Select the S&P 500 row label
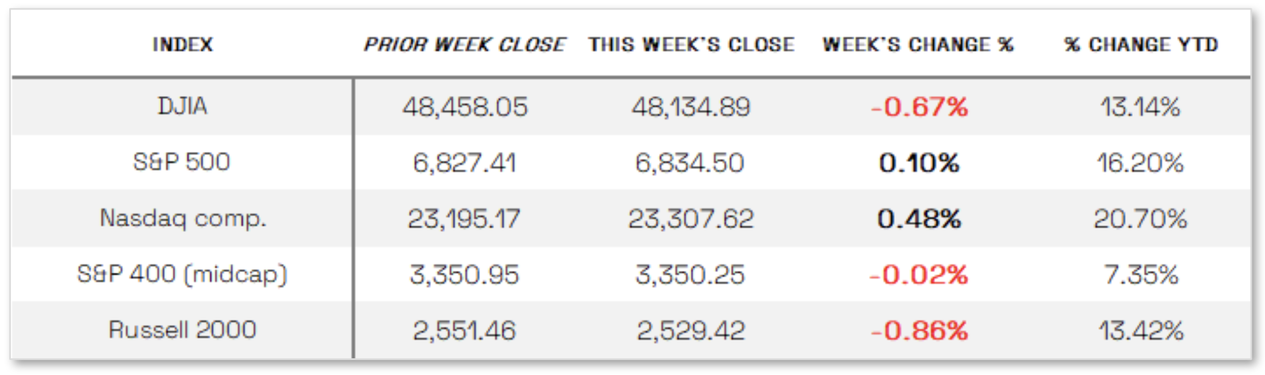 [x=182, y=162]
